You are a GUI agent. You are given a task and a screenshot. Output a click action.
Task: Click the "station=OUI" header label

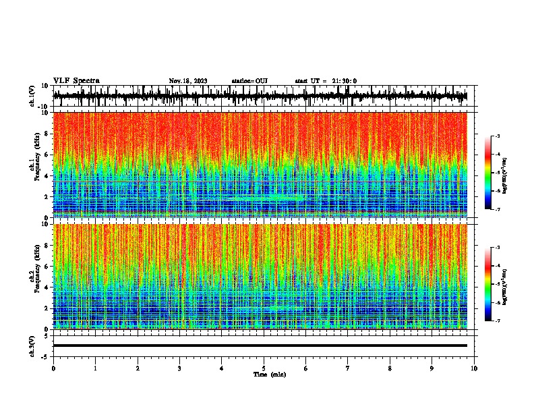pos(249,81)
